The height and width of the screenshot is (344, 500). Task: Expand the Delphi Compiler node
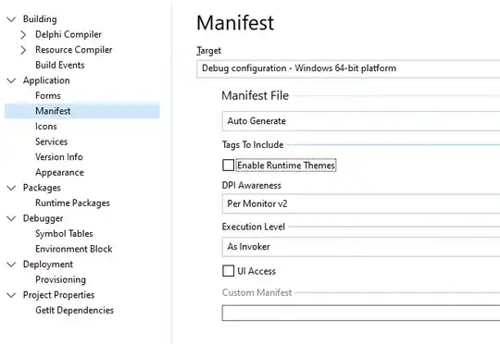(x=23, y=35)
